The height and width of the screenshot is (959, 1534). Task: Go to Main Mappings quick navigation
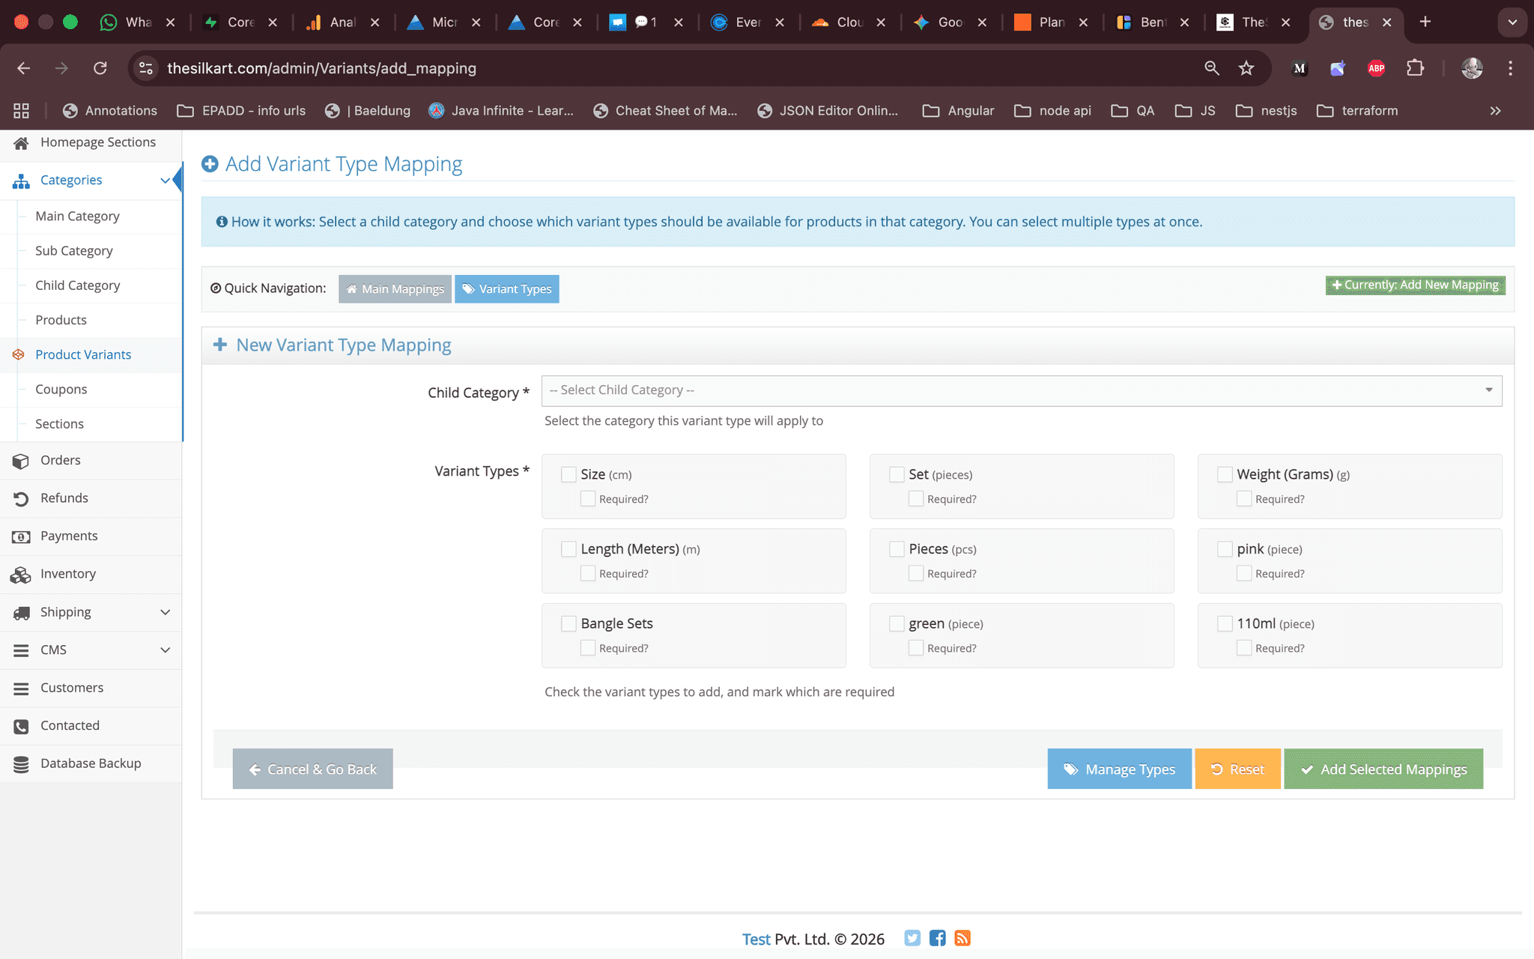coord(395,288)
